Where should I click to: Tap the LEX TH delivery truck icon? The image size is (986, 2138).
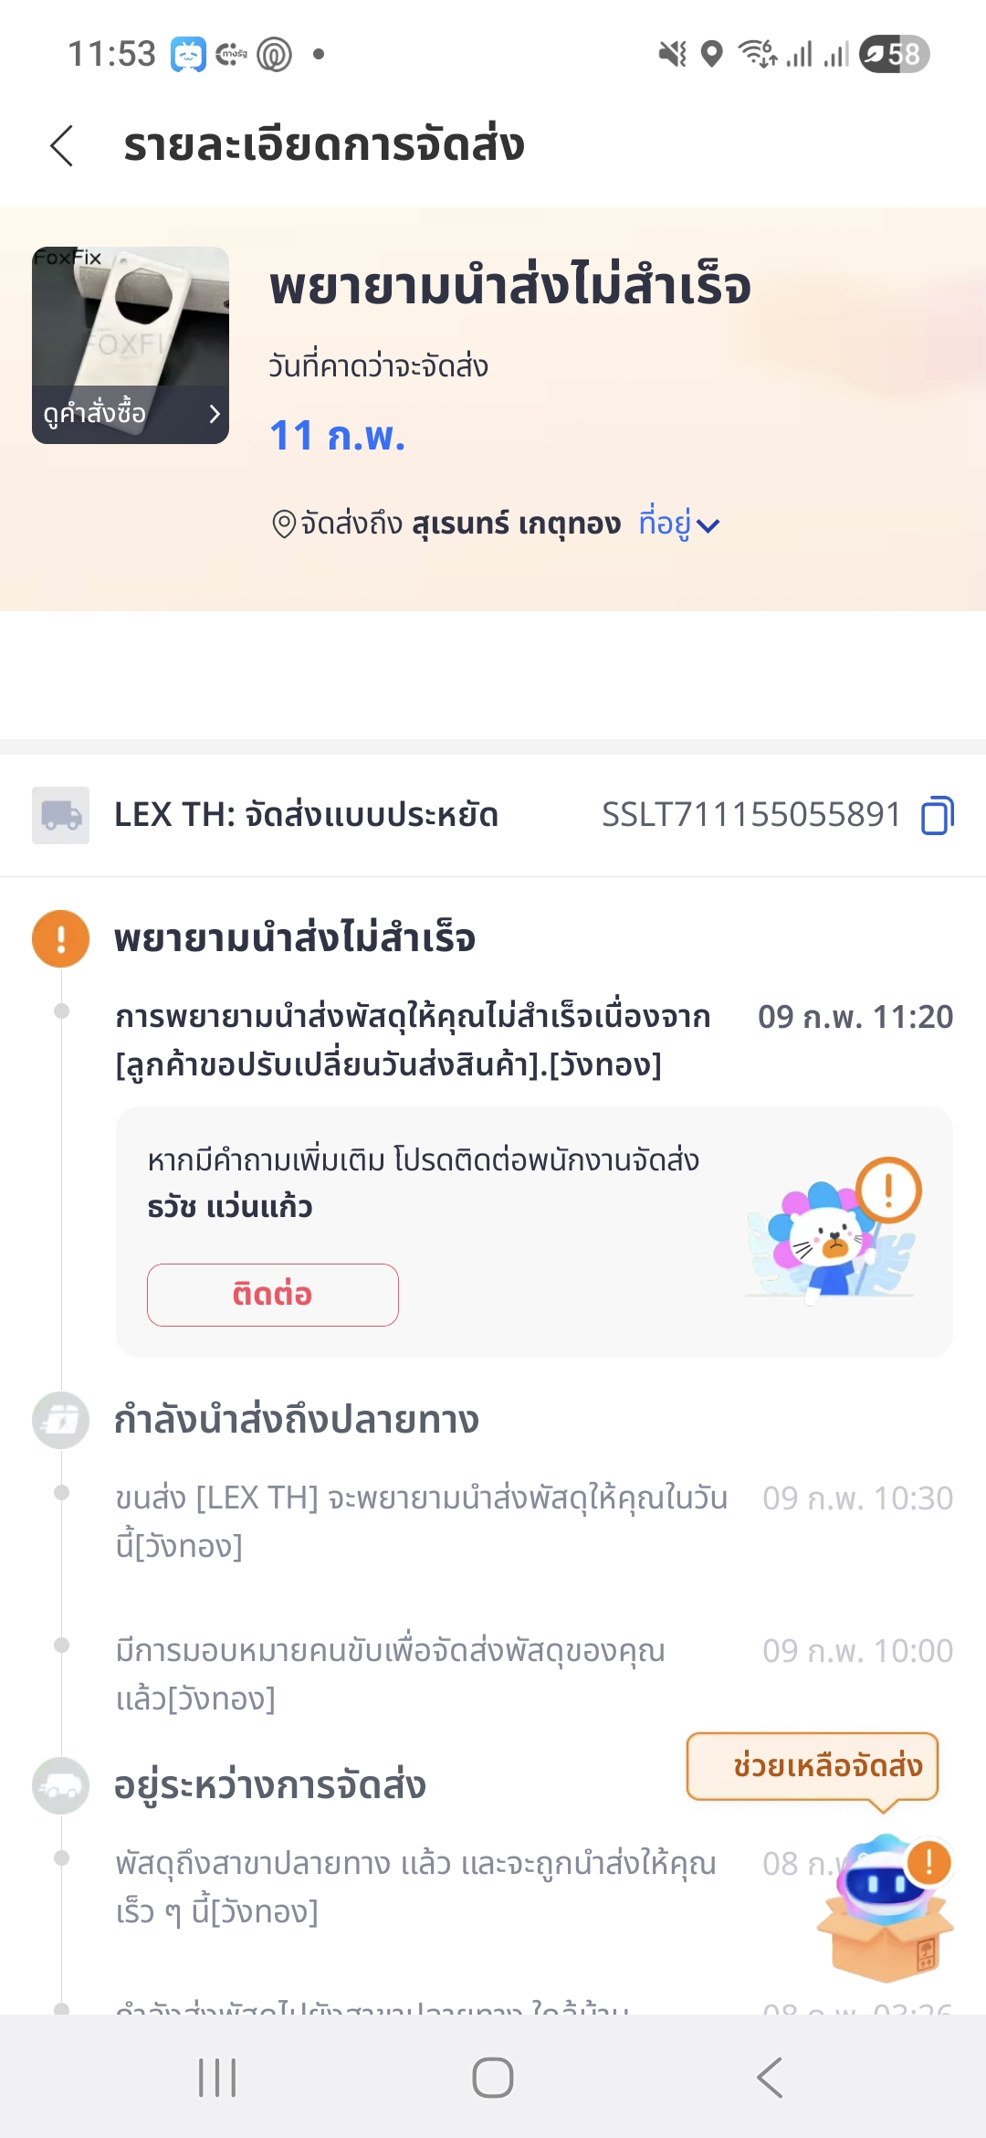pos(60,815)
